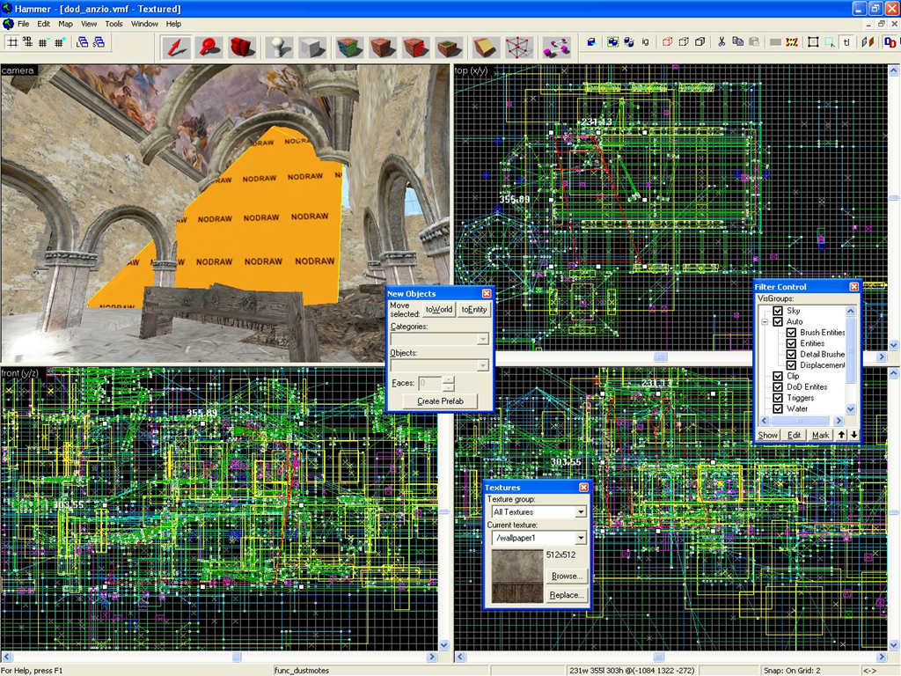Collapse the Auto visgroup tree node
Viewport: 901px width, 676px height.
[x=765, y=322]
